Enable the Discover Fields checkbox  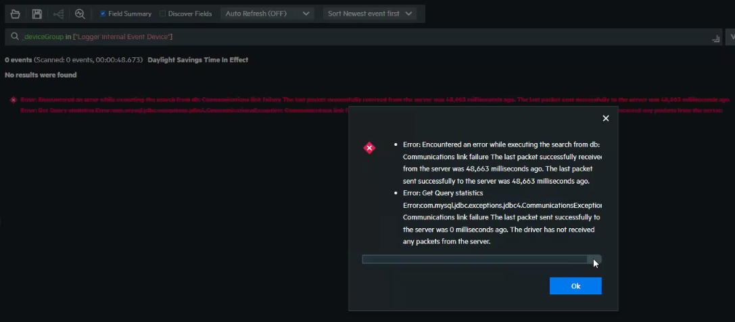(x=162, y=14)
